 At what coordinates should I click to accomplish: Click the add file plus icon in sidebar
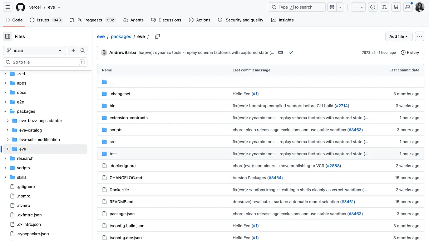coord(73,50)
